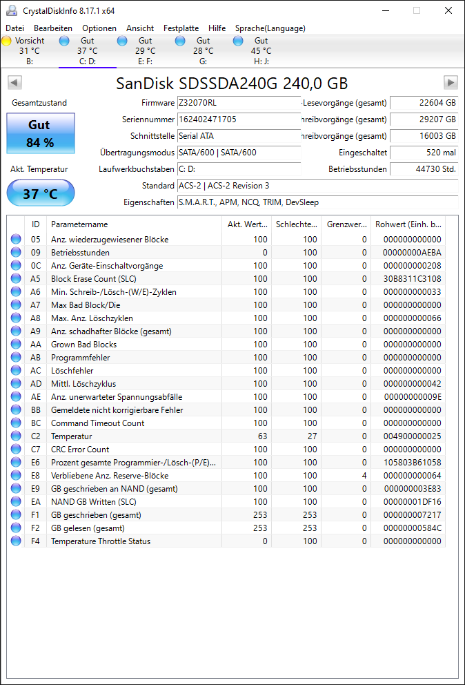Screen dimensions: 465x685
Task: Select the H: J: disk tab
Action: point(261,50)
